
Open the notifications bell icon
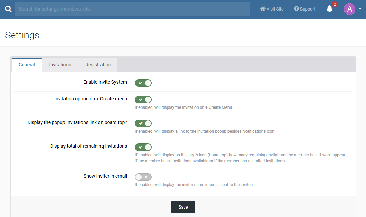(x=329, y=9)
